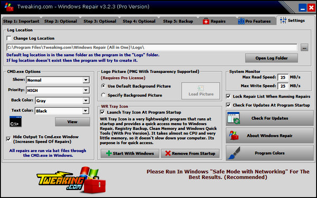Click the Open Log Folder button
Image resolution: width=317 pixels, height=198 pixels.
point(272,58)
